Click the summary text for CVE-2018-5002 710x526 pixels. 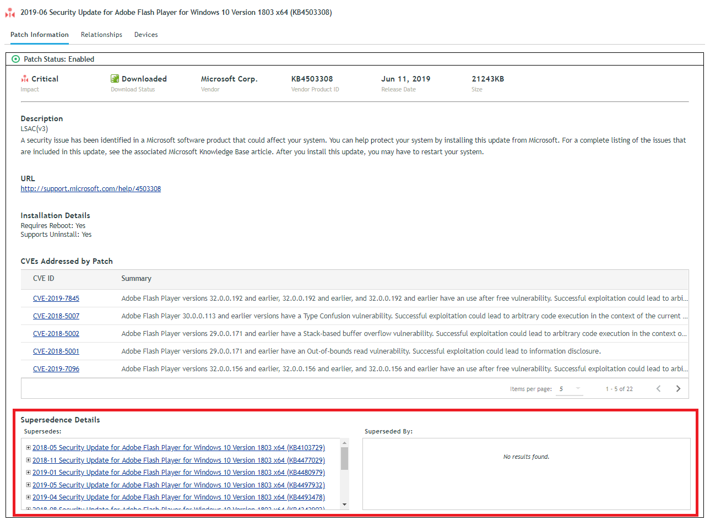404,333
